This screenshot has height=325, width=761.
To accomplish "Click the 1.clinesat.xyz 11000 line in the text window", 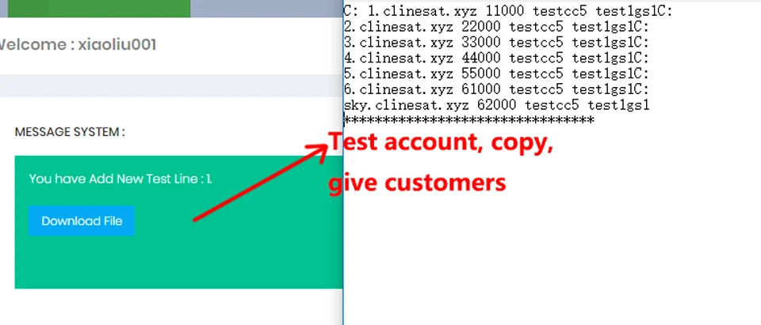I will (x=507, y=11).
